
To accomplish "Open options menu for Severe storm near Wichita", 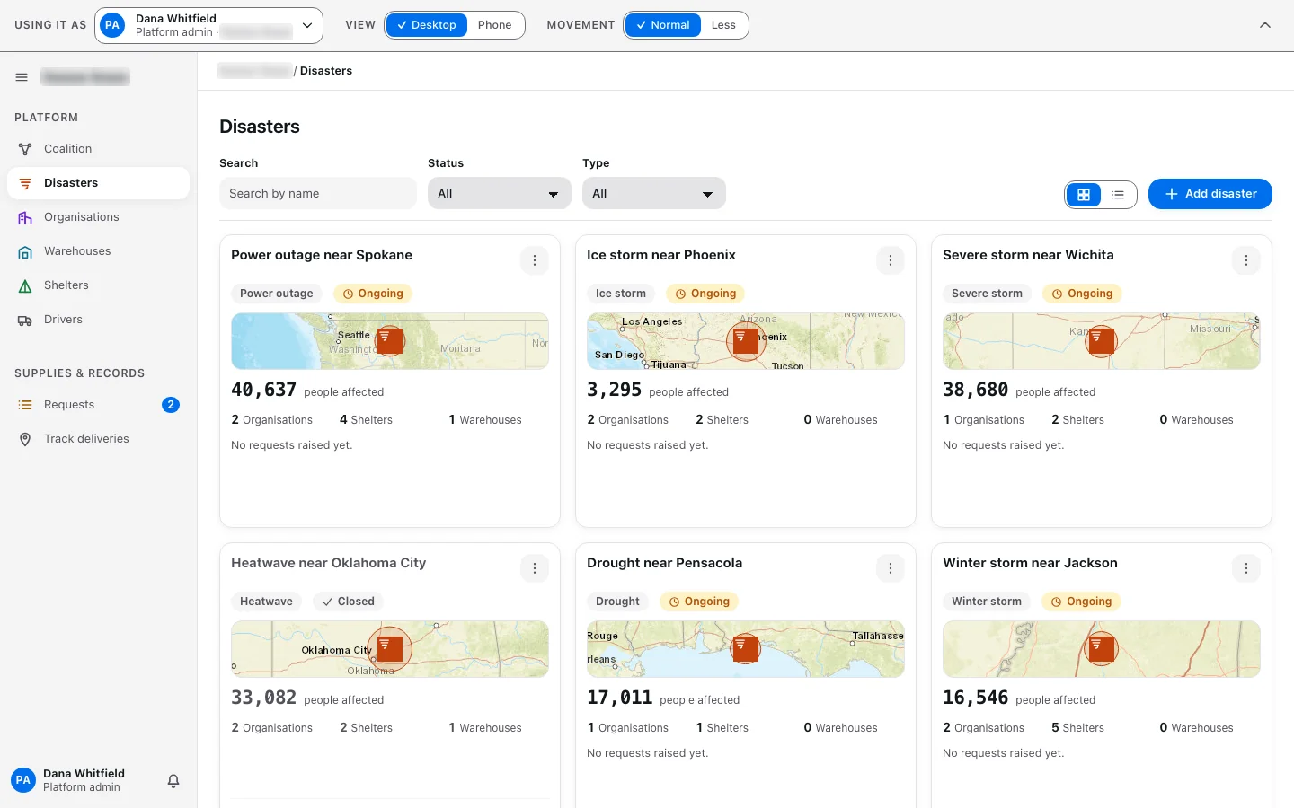I will 1246,260.
